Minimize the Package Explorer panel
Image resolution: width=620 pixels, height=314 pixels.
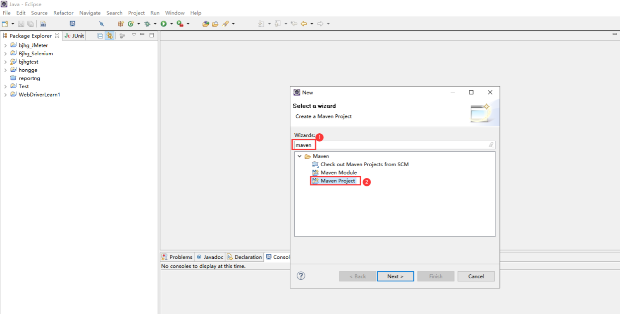[x=142, y=34]
